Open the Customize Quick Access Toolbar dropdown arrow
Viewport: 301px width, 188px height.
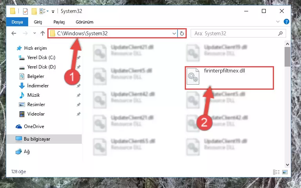tap(53, 12)
